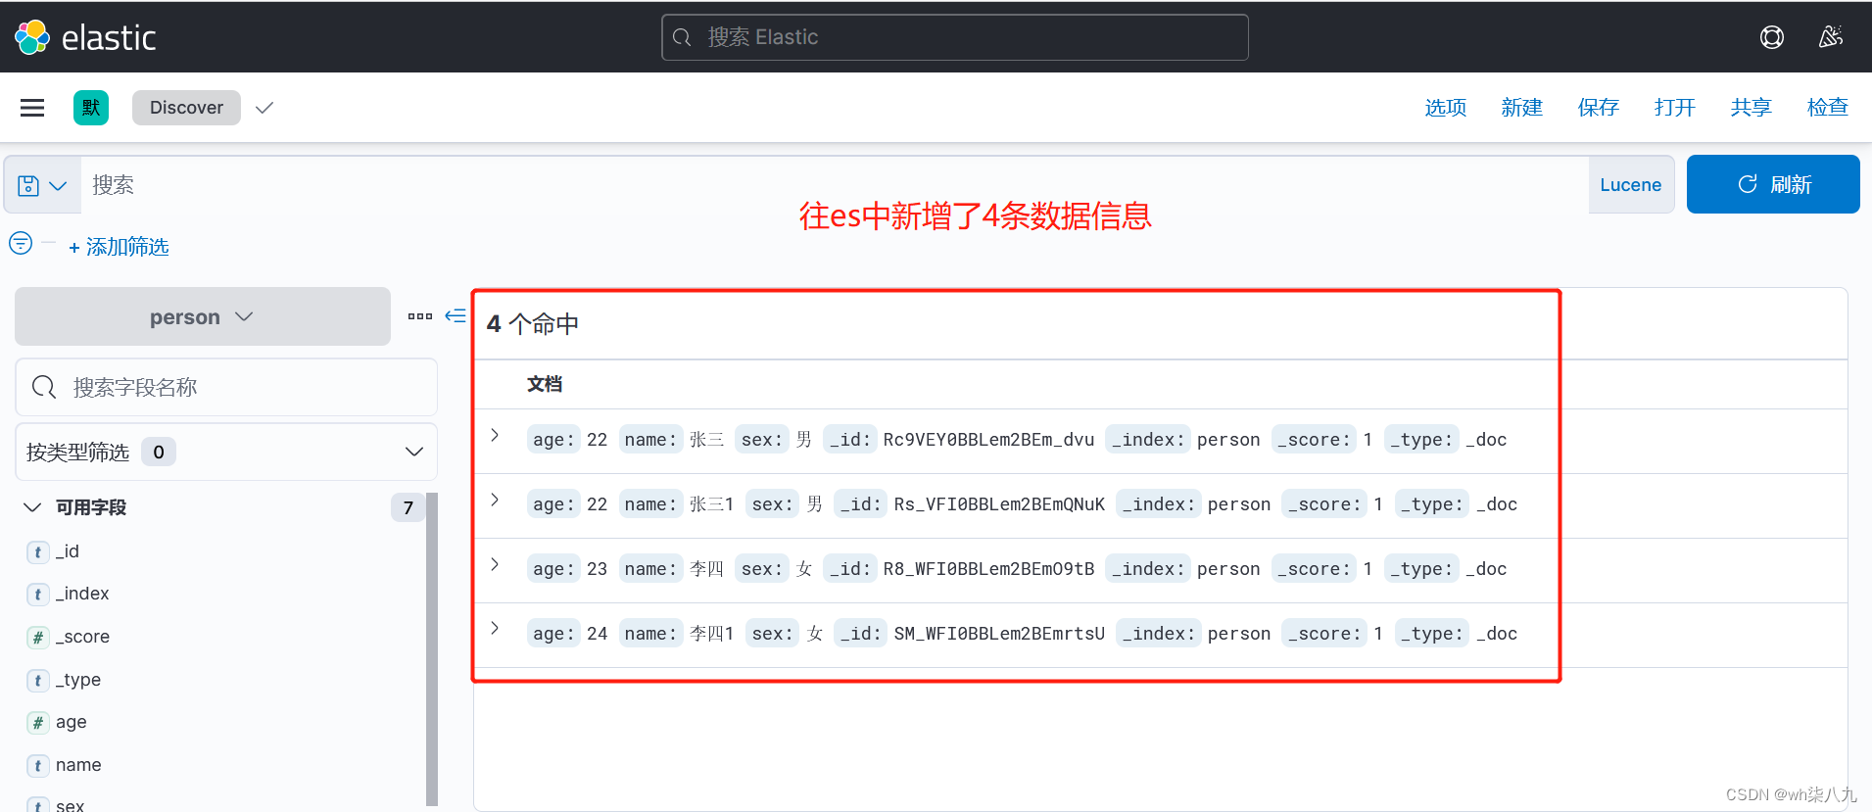Click the 检查 menu item
Image resolution: width=1872 pixels, height=812 pixels.
click(1827, 108)
